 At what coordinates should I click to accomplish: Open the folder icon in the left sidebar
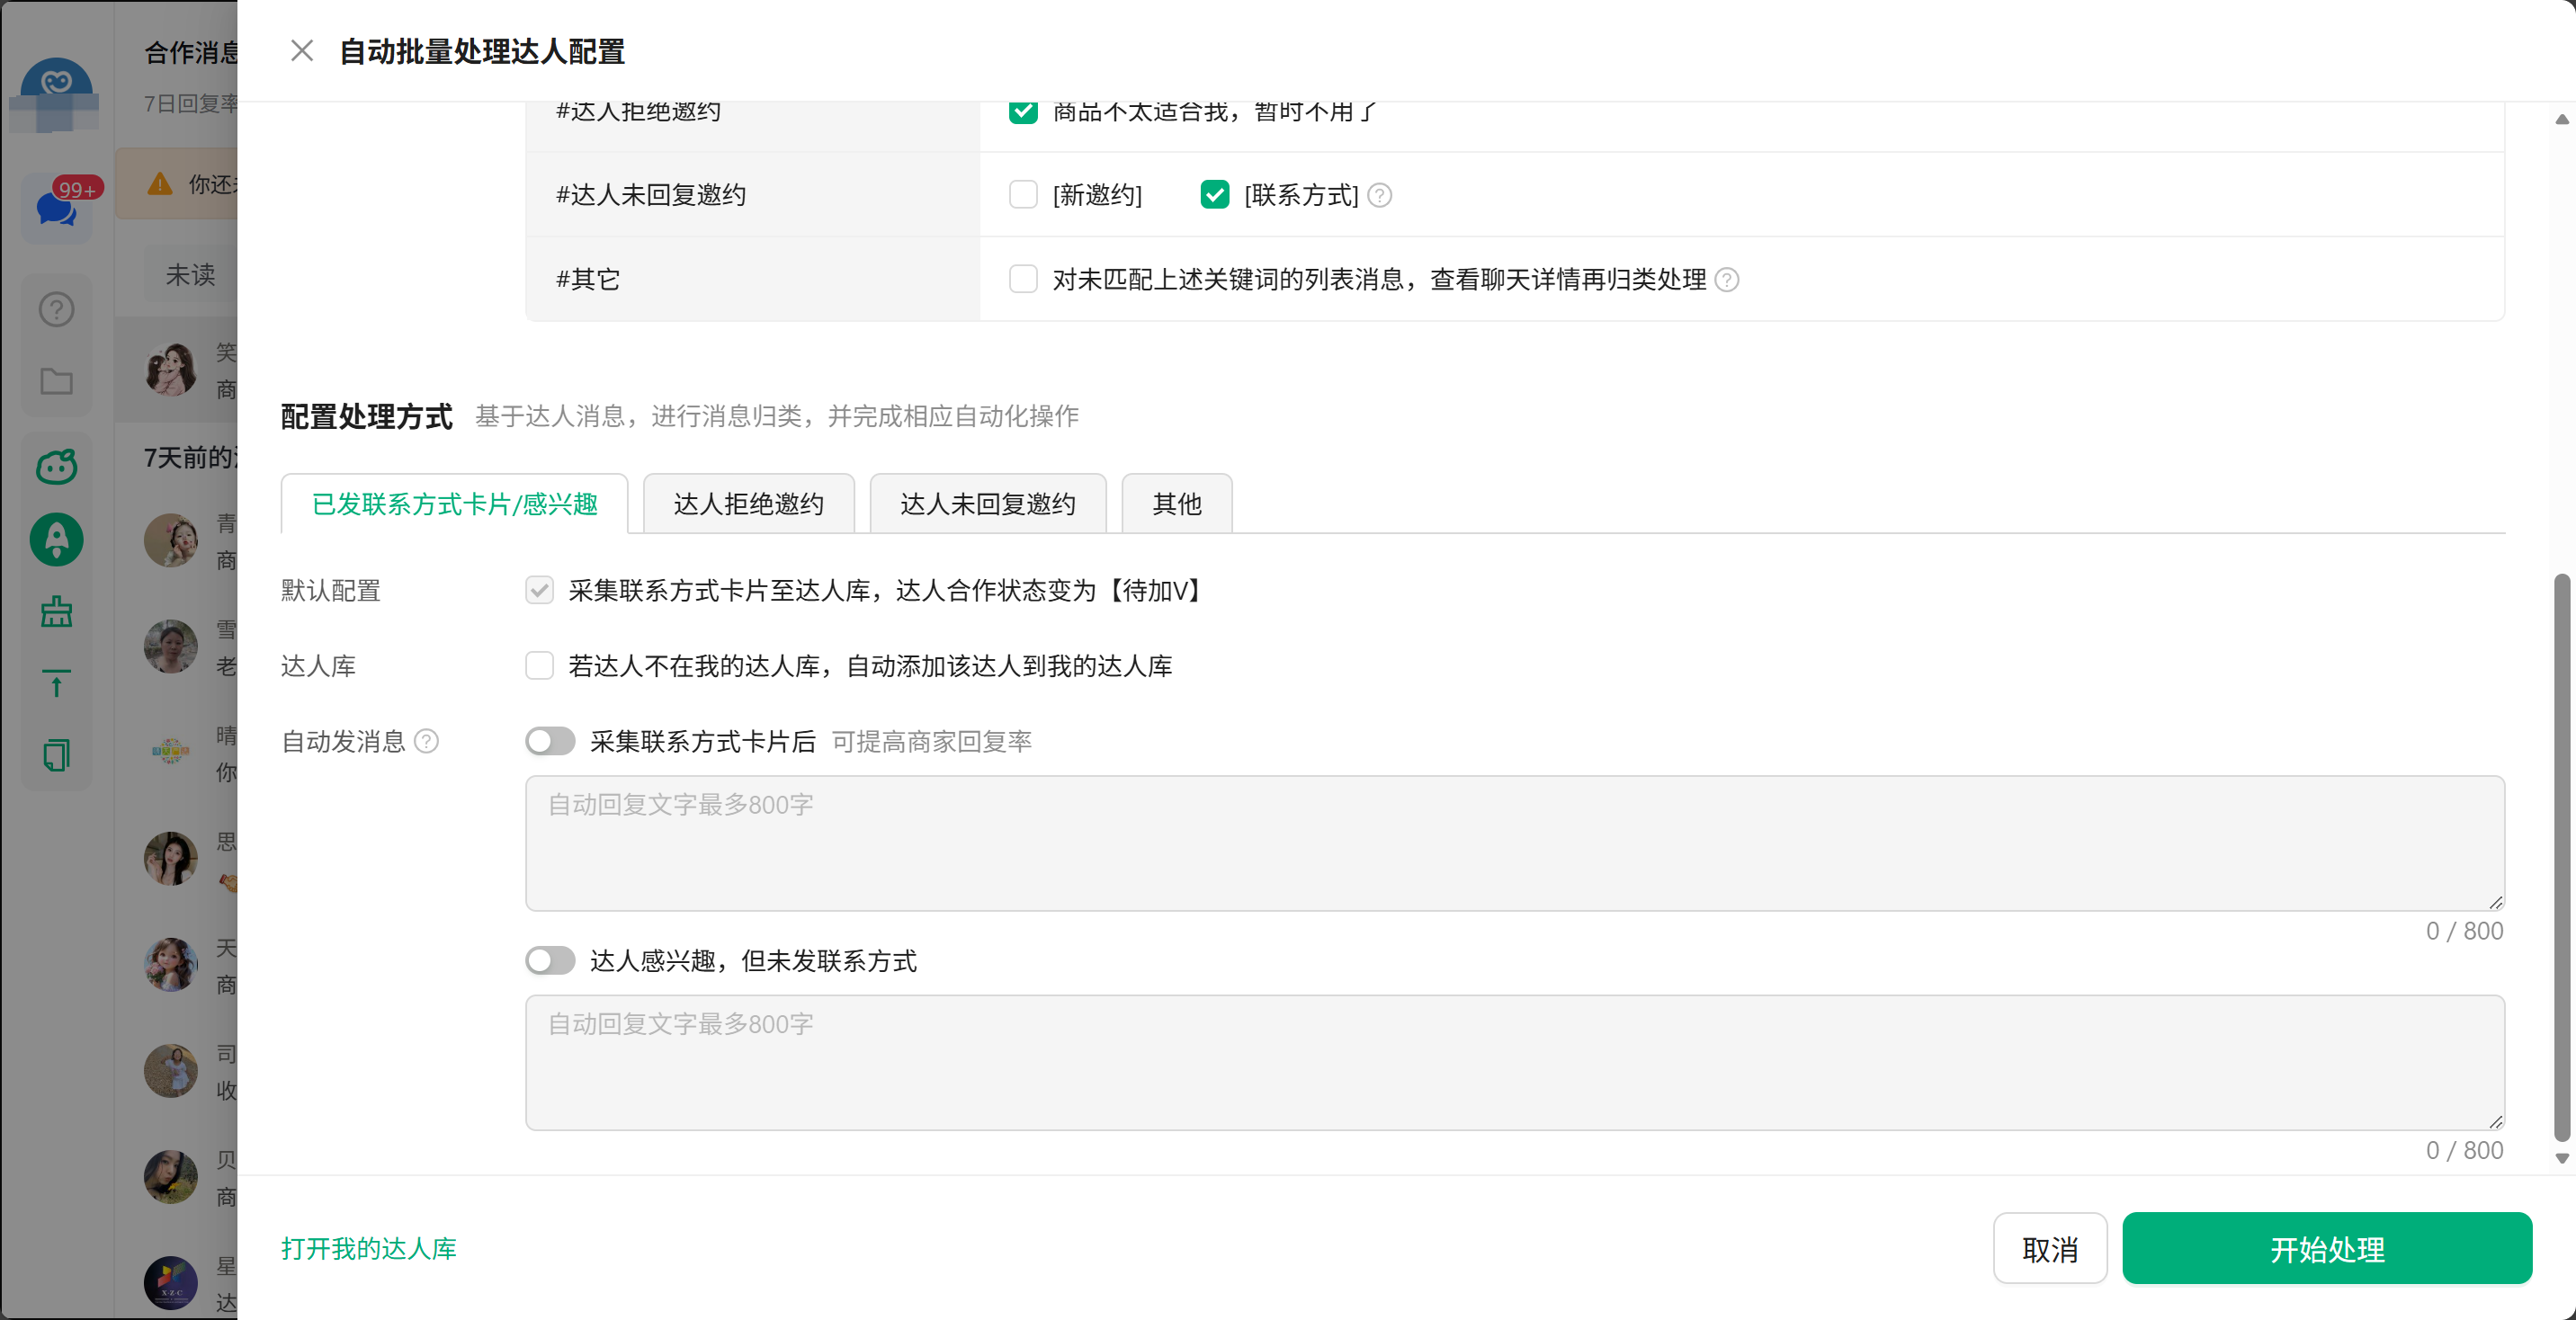56,382
